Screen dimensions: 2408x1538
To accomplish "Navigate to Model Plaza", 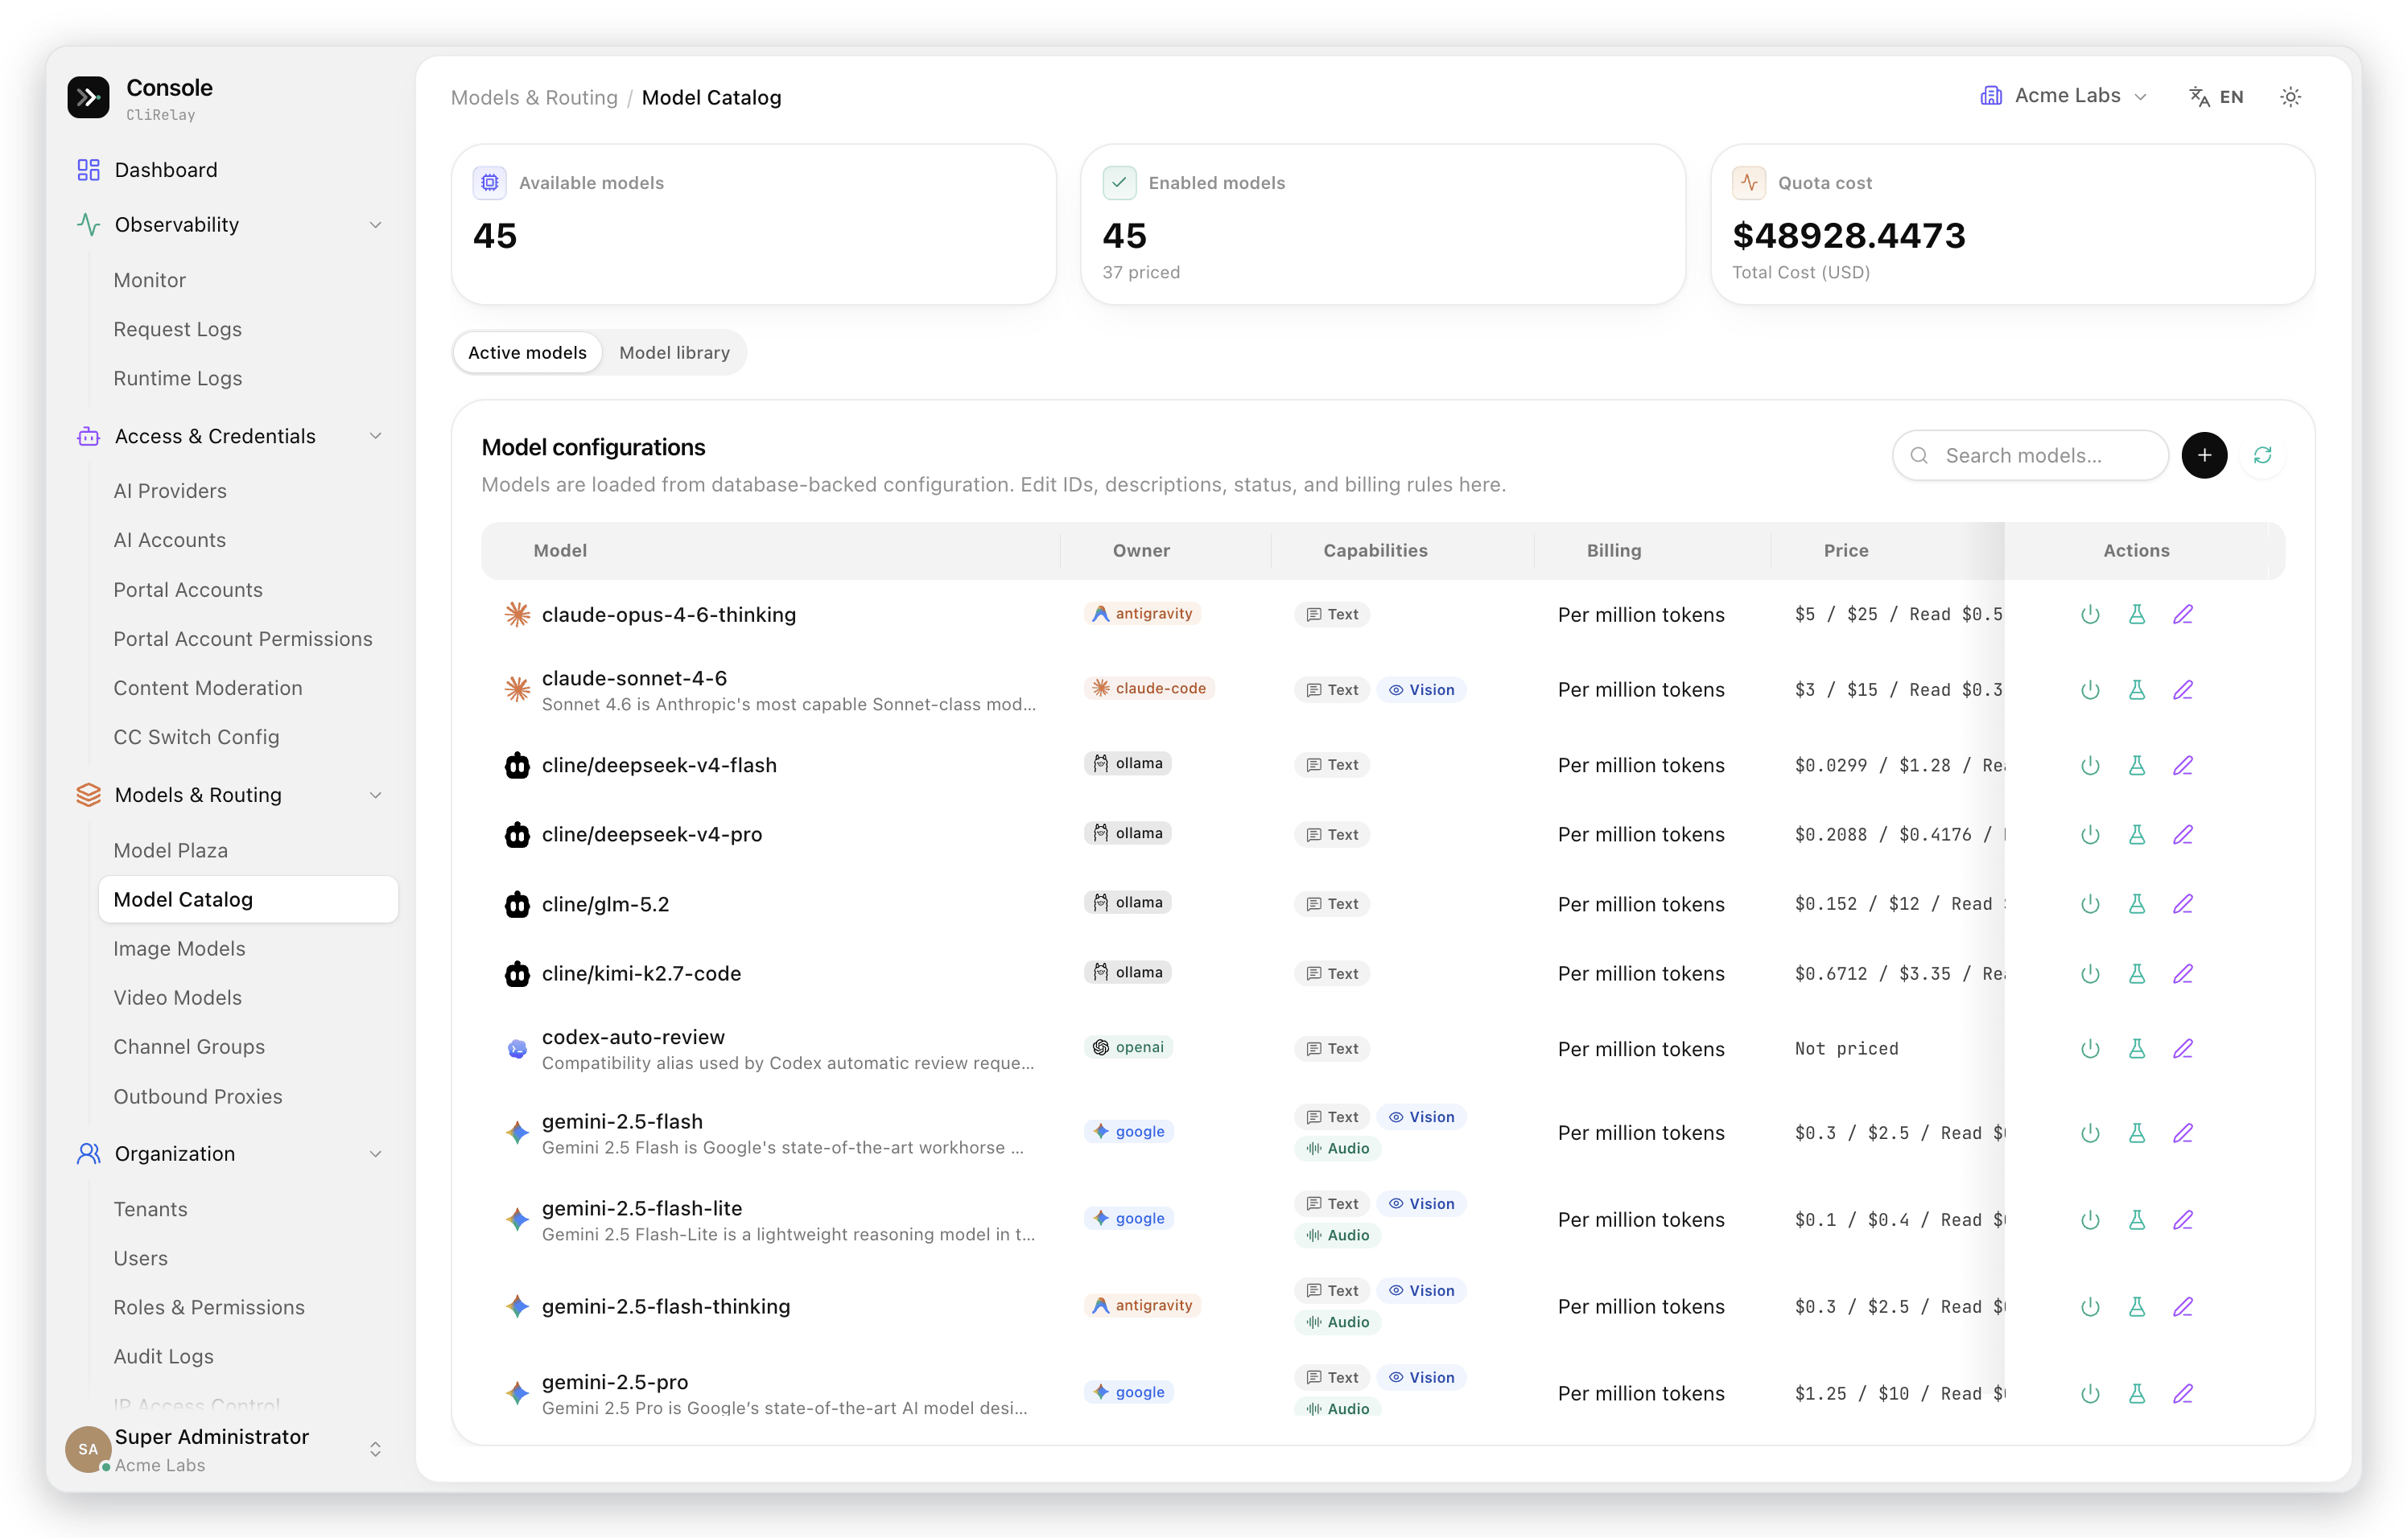I will 170,850.
